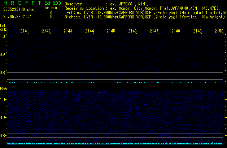Screen dimensions: 227x148
Task: Click the Rch 1.0 frequency axis label
Action: click(3, 100)
